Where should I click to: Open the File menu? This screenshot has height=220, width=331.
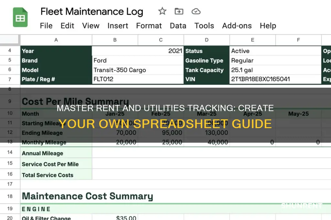(x=46, y=26)
